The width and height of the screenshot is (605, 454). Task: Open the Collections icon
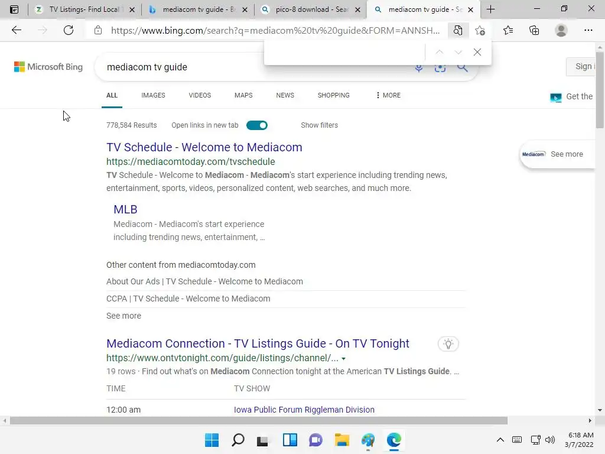[534, 30]
